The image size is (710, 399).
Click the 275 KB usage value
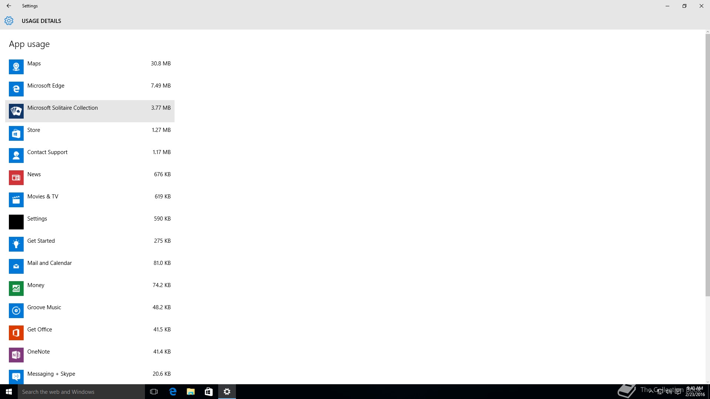pos(162,241)
